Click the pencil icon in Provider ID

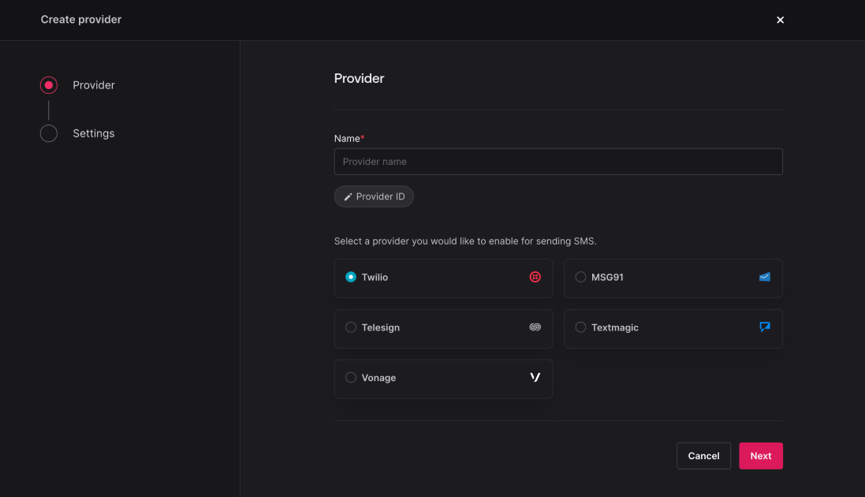[348, 196]
